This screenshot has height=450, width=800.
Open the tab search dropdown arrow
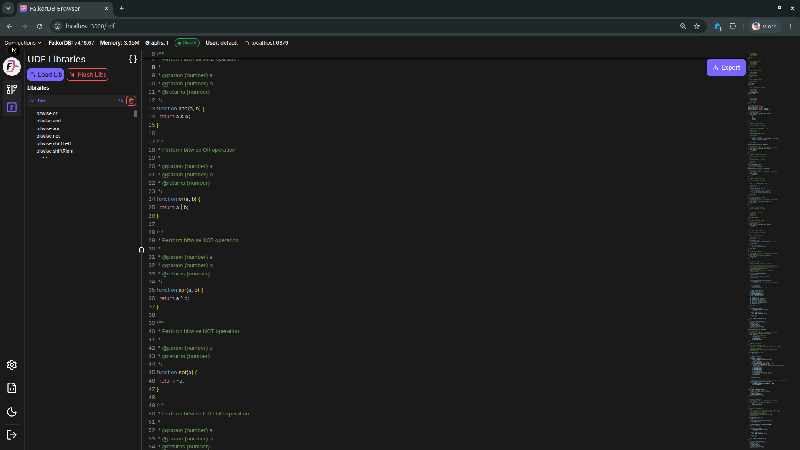(8, 8)
